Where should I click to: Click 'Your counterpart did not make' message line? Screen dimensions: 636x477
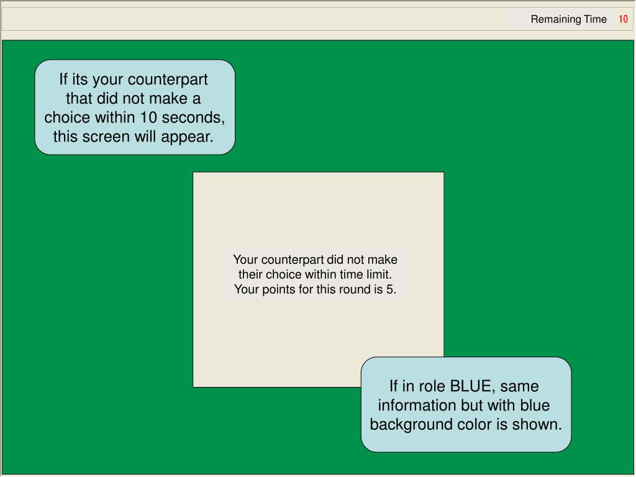click(x=315, y=260)
